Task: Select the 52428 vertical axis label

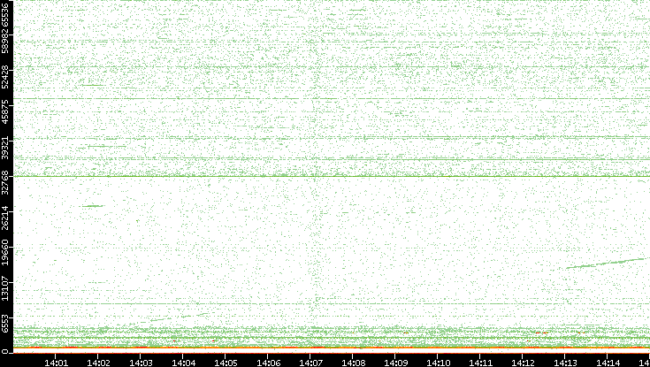Action: [4, 78]
